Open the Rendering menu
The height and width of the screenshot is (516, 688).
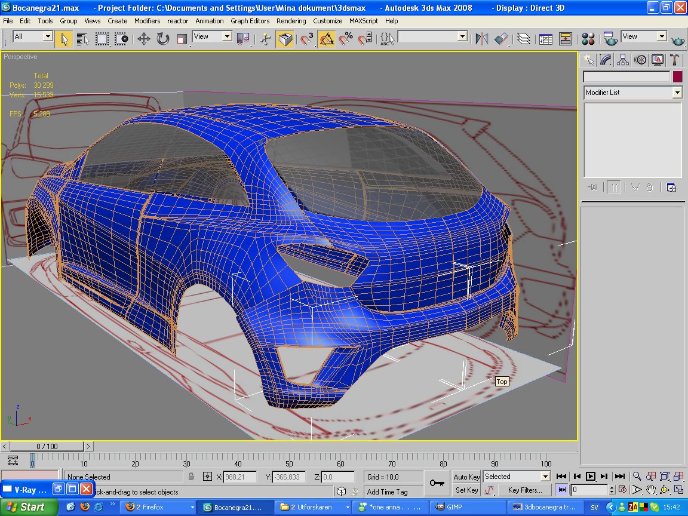pyautogui.click(x=291, y=21)
